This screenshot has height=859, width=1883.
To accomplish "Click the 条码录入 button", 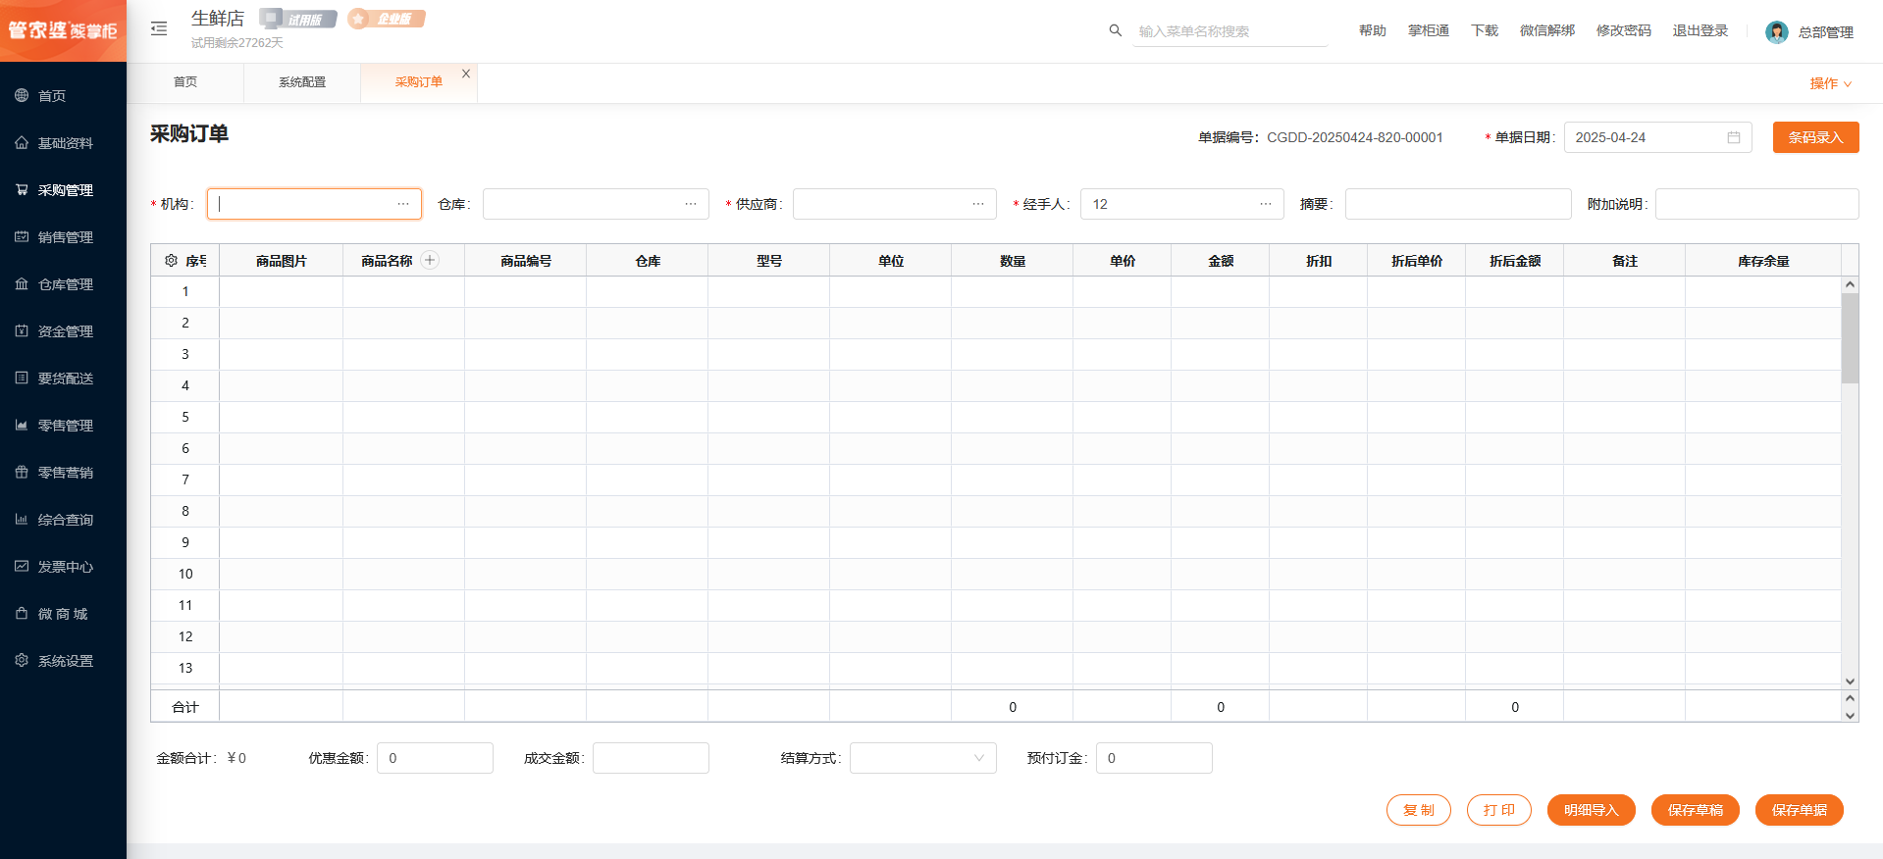I will point(1816,137).
